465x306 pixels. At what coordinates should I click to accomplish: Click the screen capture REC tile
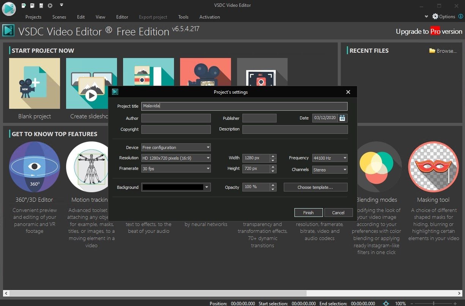point(263,72)
